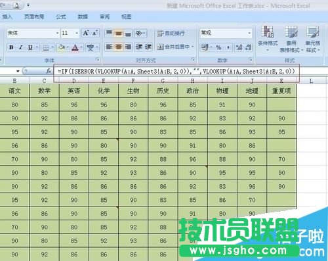328x261 pixels.
Task: Click the 地理 header cell
Action: pyautogui.click(x=252, y=91)
